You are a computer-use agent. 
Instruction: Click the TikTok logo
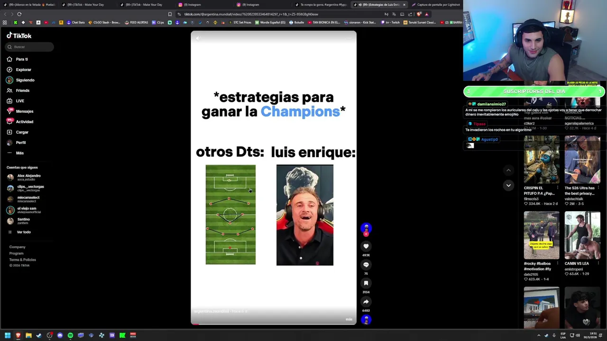(x=19, y=36)
